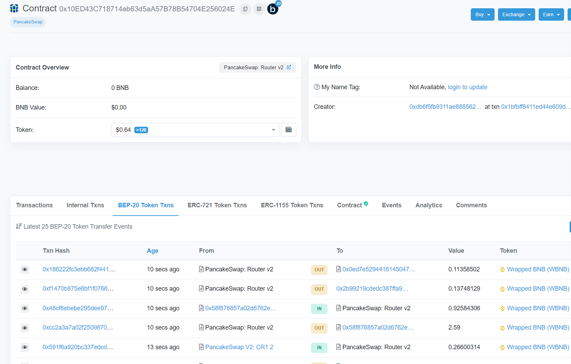Toggle eye preview for txn 0x186222fc3ebb
The image size is (571, 364).
25,269
